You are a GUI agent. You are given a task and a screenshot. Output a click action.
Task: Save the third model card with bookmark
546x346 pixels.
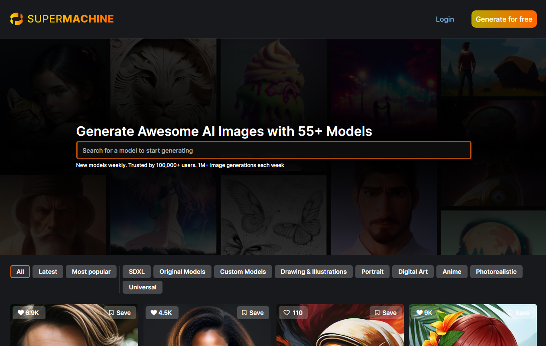point(385,313)
